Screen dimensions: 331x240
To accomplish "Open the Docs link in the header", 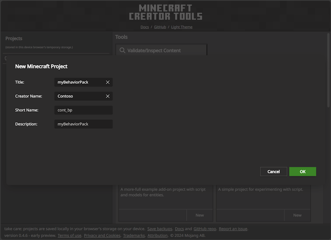I will click(x=145, y=26).
